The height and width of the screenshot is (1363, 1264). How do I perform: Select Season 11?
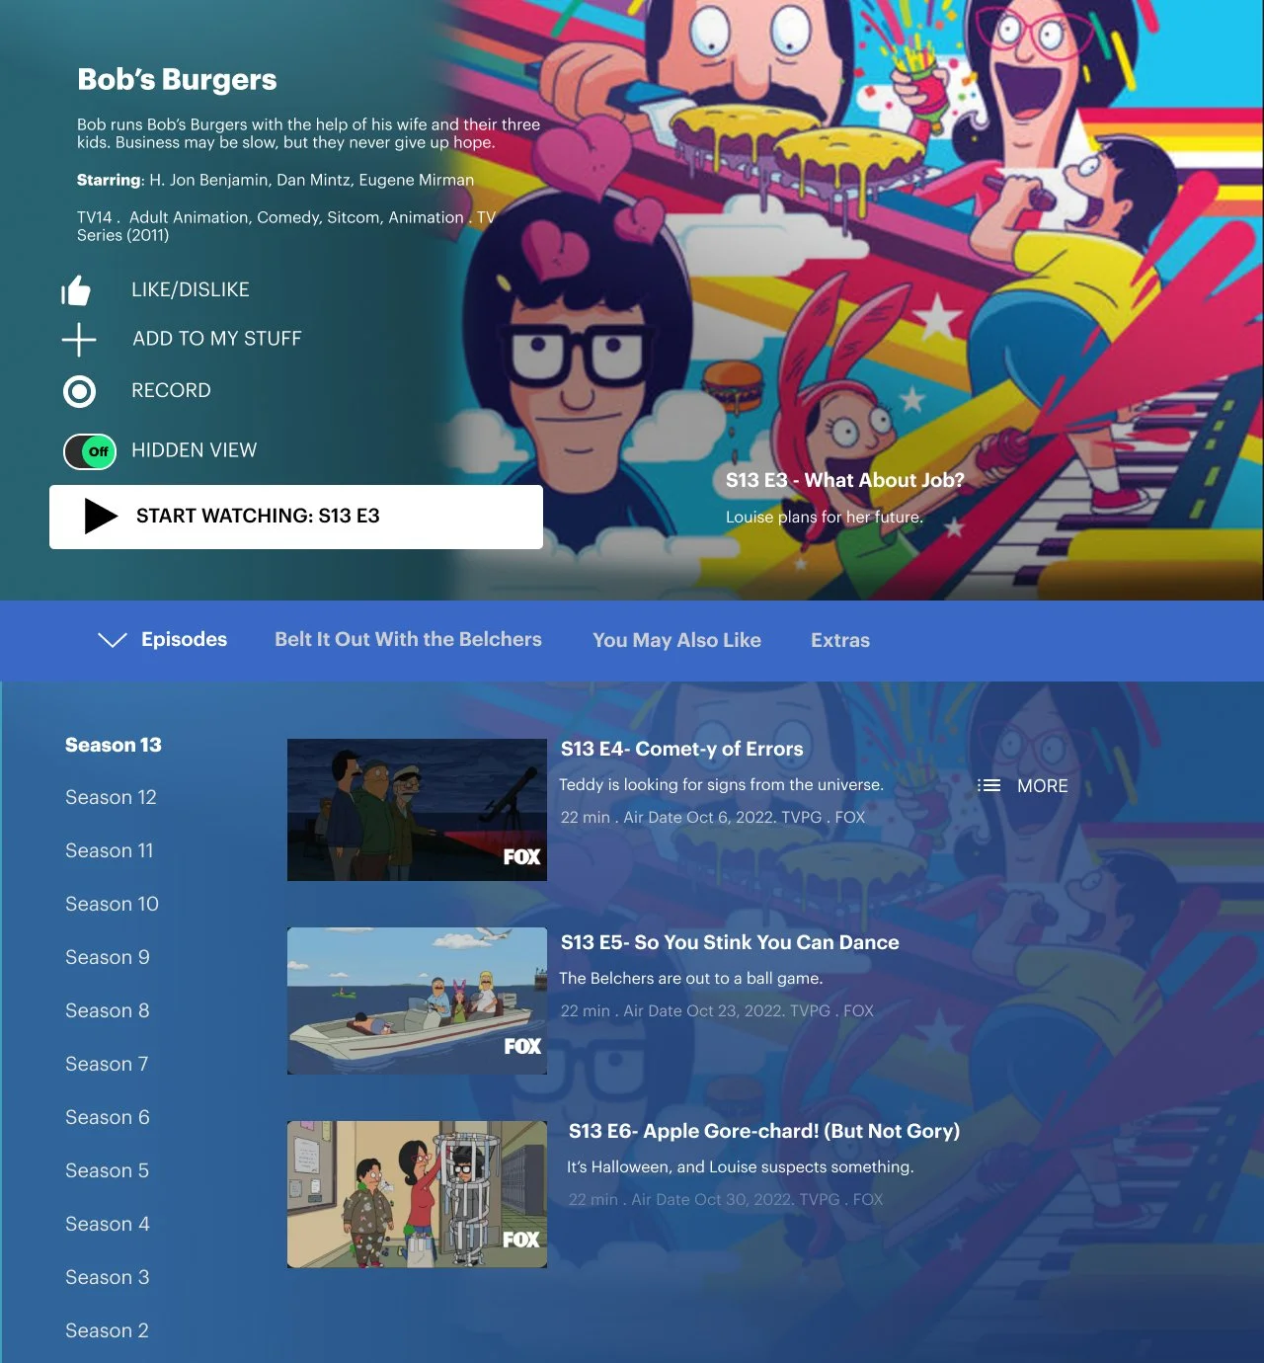pyautogui.click(x=110, y=850)
